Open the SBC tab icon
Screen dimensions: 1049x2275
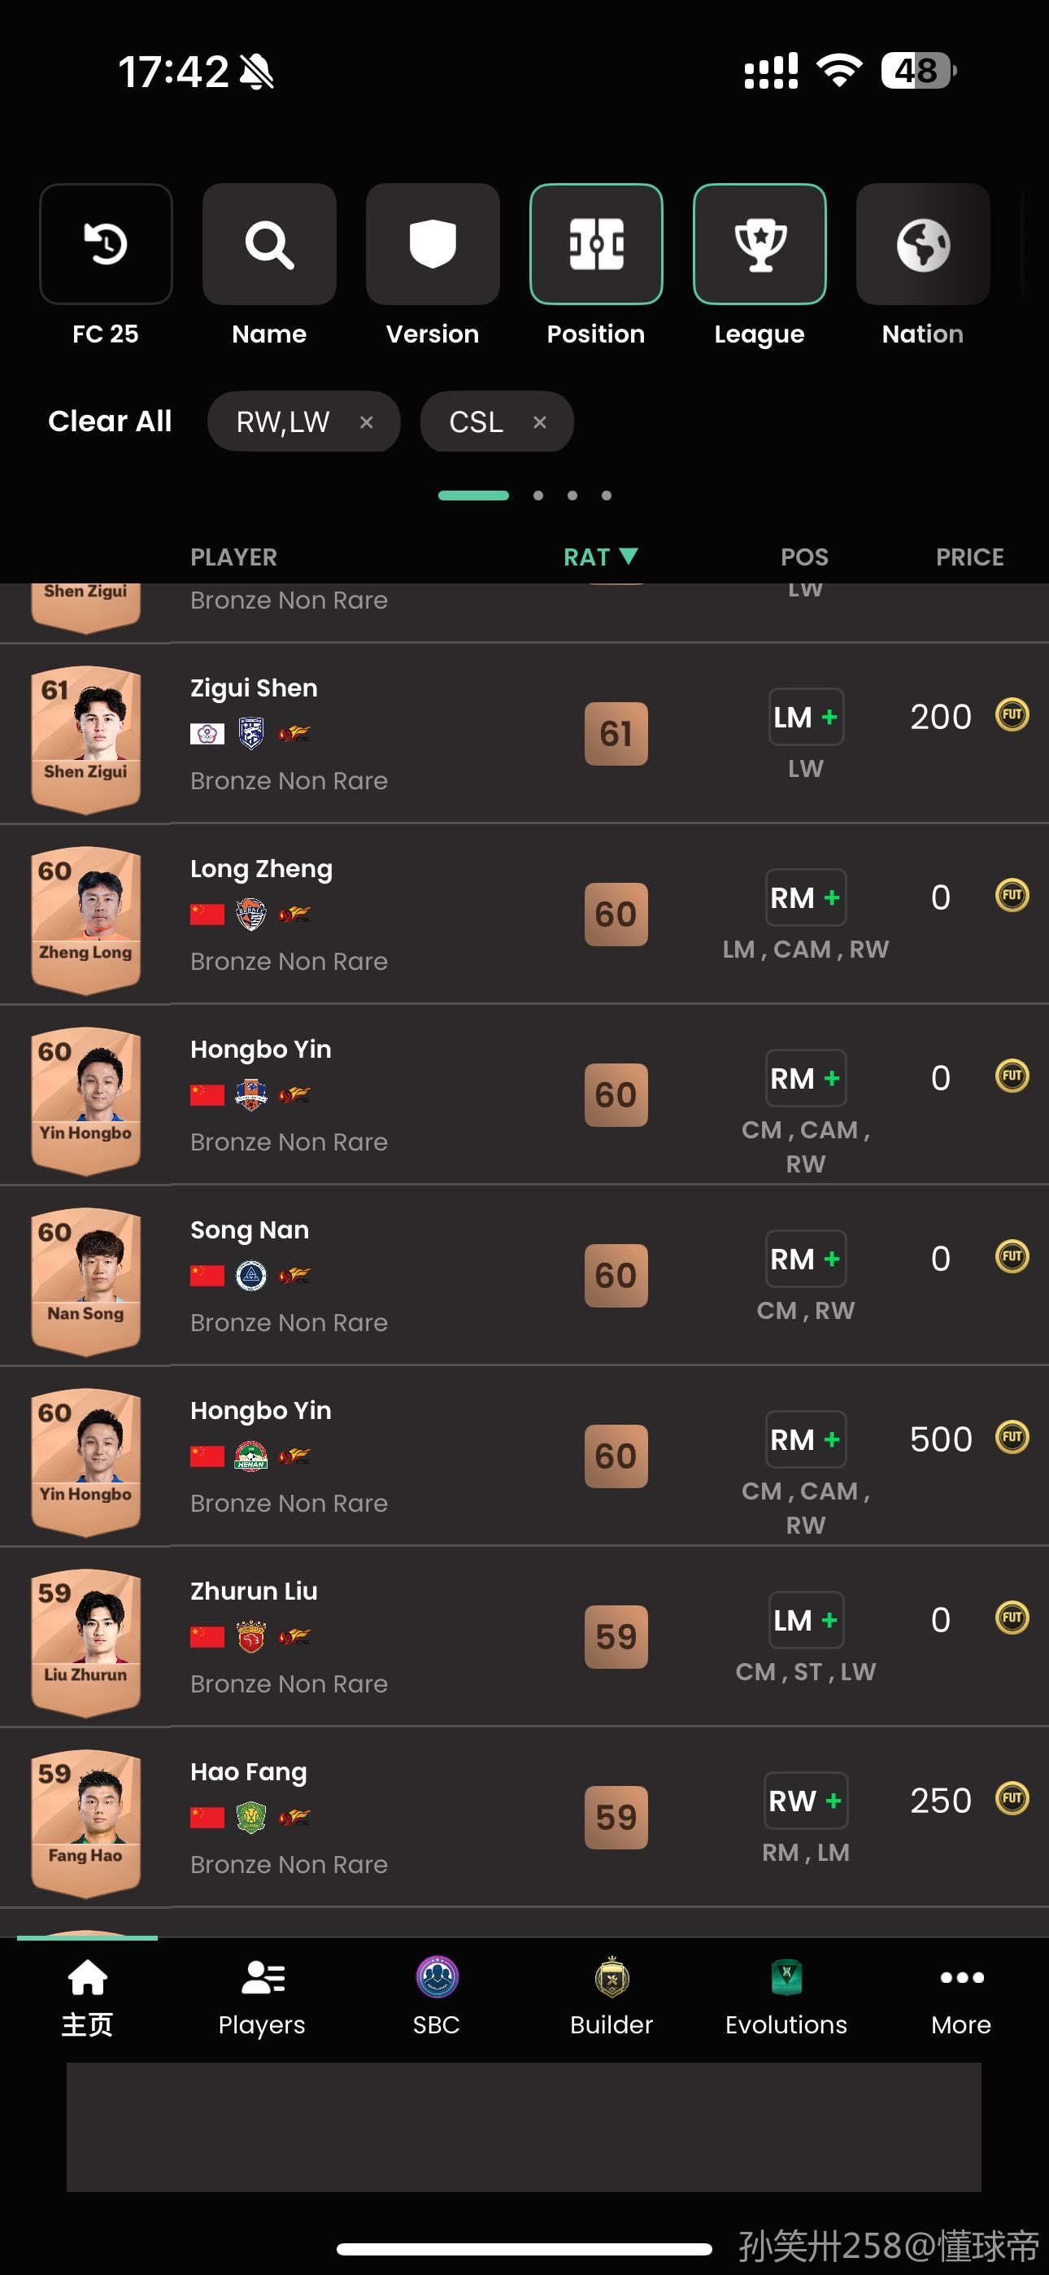[x=436, y=1977]
